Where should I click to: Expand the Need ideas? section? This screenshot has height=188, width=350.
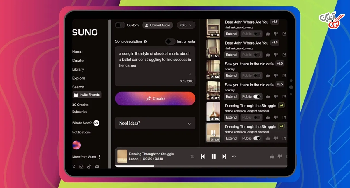155,123
